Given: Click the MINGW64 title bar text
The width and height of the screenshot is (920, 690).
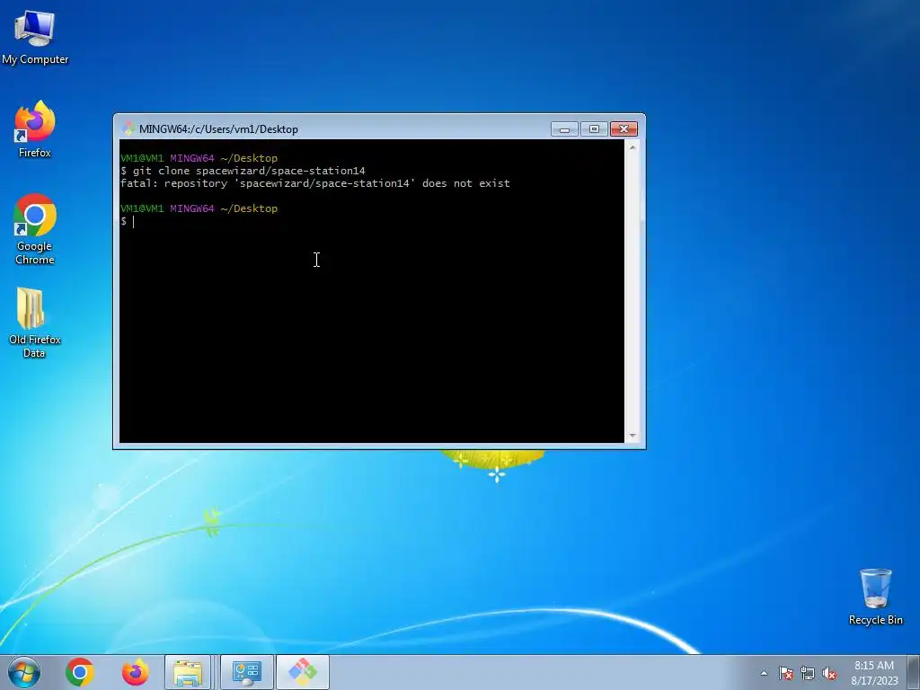Looking at the screenshot, I should tap(218, 129).
